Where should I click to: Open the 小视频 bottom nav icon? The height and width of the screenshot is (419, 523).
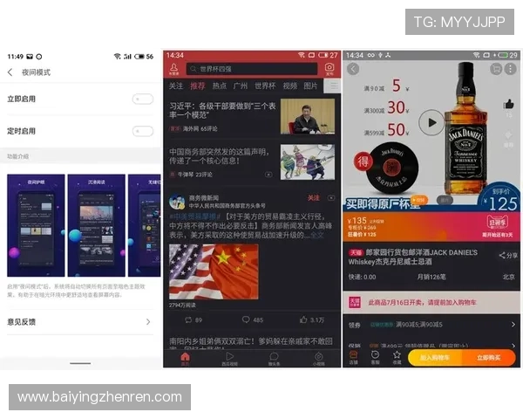(318, 359)
